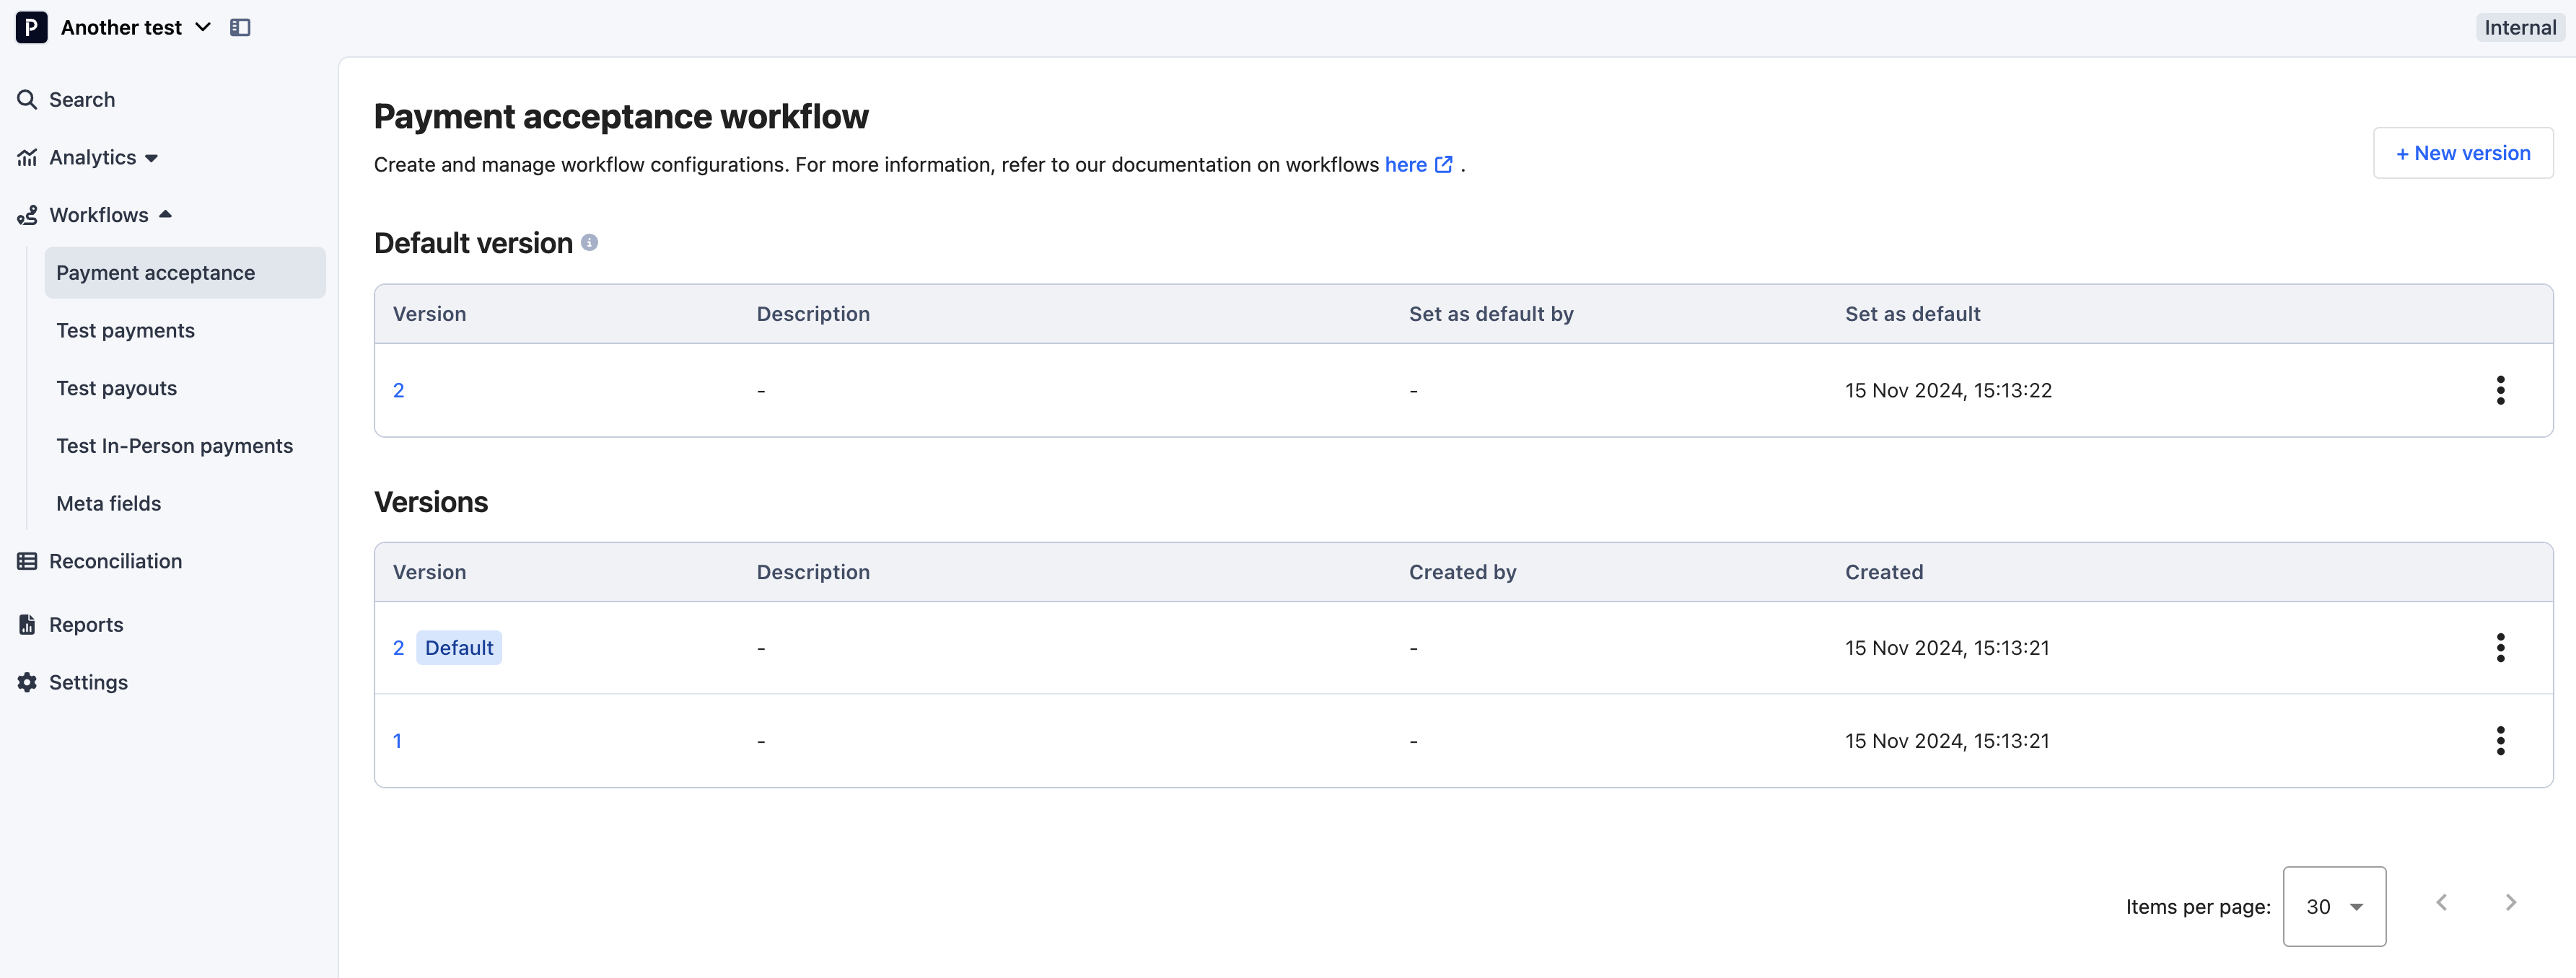This screenshot has width=2576, height=978.
Task: Expand the Analytics menu
Action: [x=92, y=158]
